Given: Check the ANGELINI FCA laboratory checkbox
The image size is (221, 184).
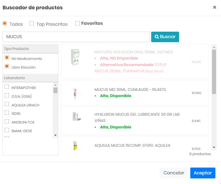Looking at the screenshot, I should tap(7, 121).
